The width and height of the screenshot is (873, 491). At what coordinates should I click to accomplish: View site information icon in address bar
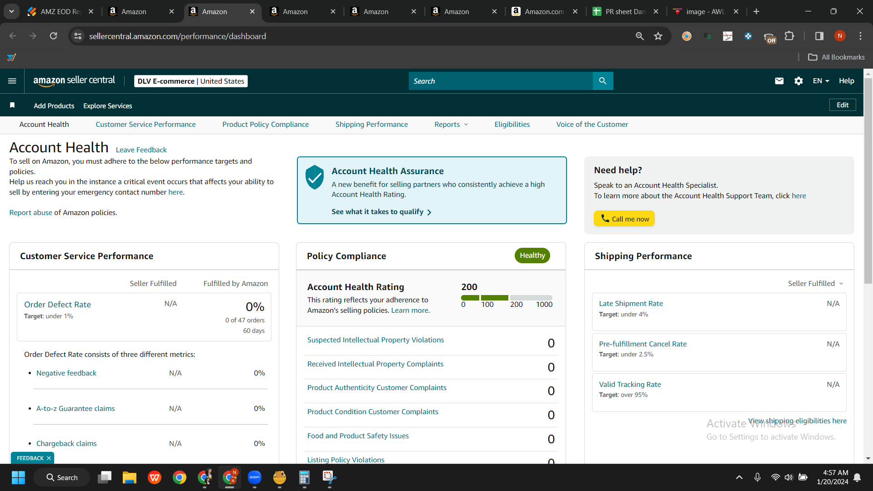(x=78, y=36)
